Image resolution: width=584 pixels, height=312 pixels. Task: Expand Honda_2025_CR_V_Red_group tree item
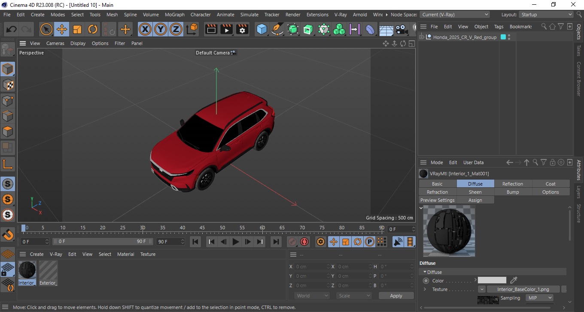click(422, 37)
